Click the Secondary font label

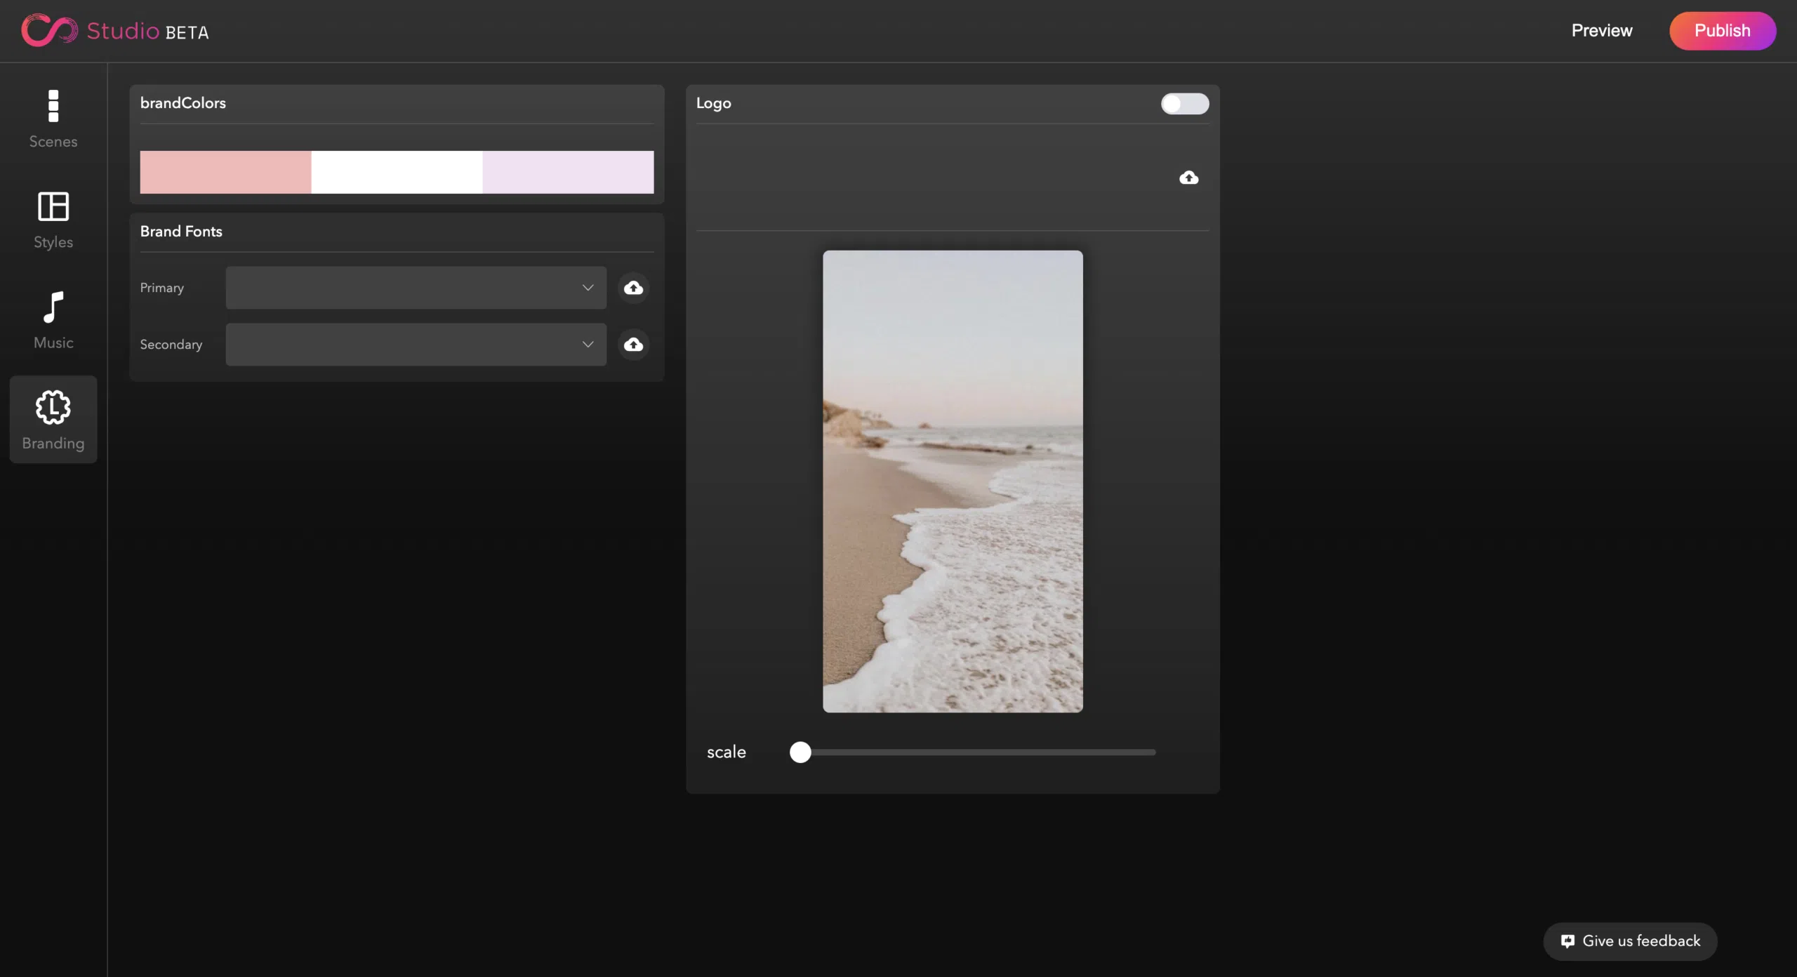171,345
